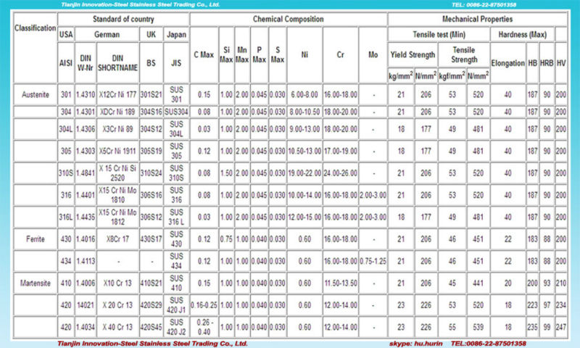This screenshot has height=348, width=580.
Task: Select the JIS cell 'SUS 420 J1'
Action: click(x=176, y=305)
